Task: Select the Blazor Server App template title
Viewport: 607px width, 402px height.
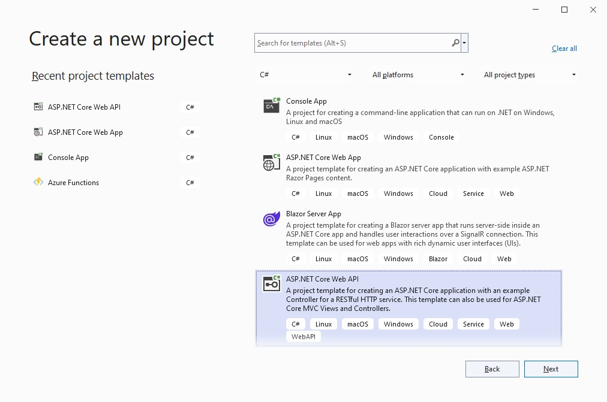Action: point(314,214)
